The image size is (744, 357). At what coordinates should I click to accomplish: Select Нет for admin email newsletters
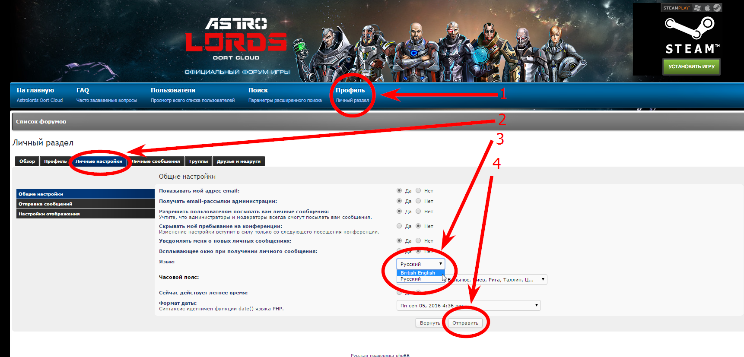pyautogui.click(x=418, y=201)
